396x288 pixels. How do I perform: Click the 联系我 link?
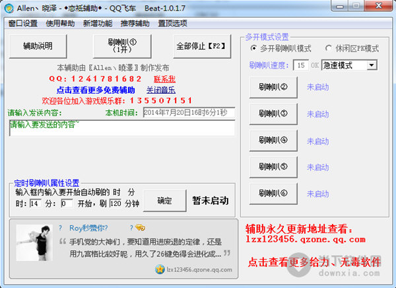164,79
